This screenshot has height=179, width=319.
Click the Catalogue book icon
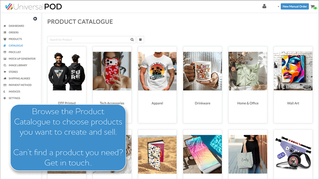point(5,46)
